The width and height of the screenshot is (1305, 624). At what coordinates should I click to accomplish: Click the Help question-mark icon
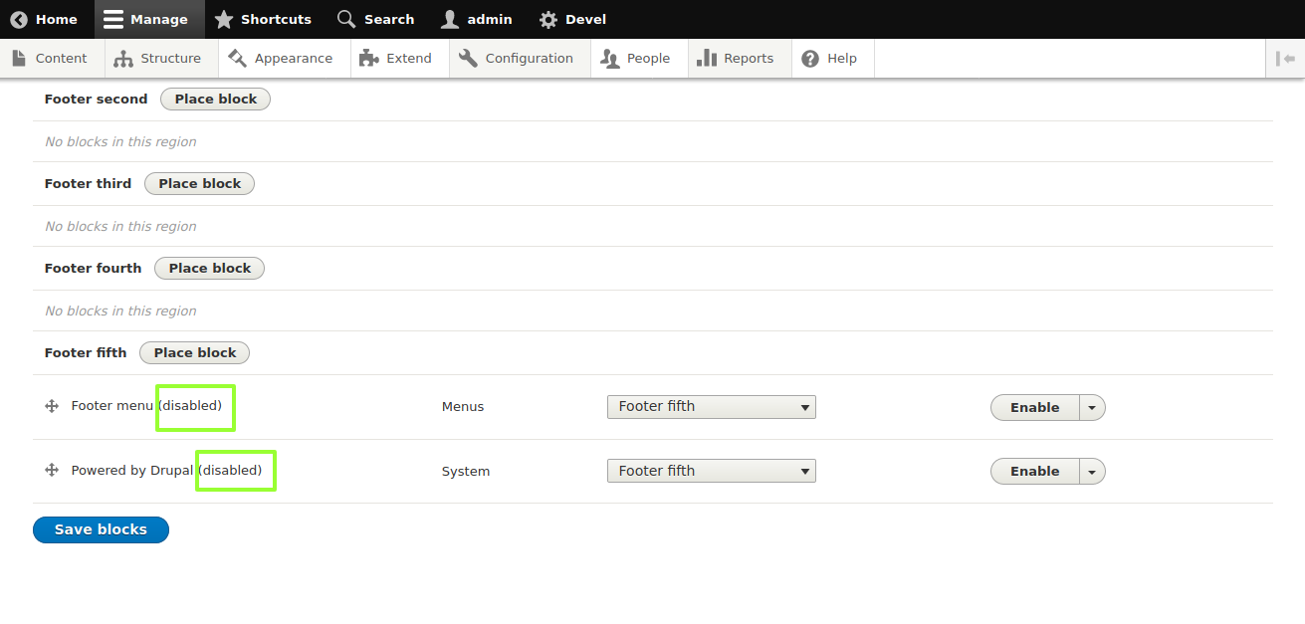coord(810,59)
